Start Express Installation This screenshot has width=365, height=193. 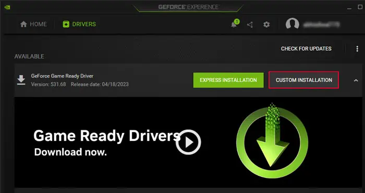click(228, 80)
